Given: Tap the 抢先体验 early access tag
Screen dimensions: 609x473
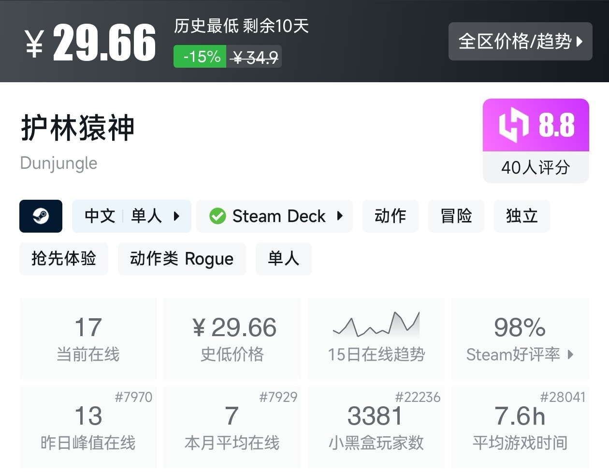Looking at the screenshot, I should point(63,259).
